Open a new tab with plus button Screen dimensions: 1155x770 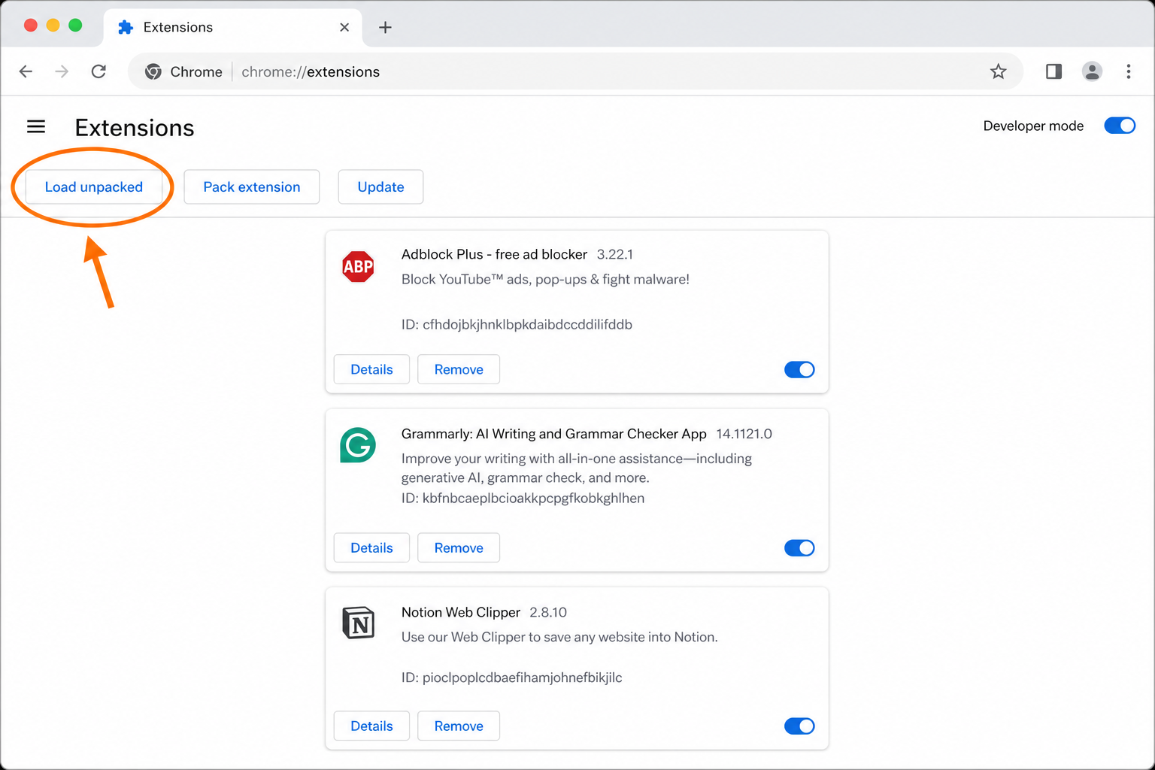[385, 27]
